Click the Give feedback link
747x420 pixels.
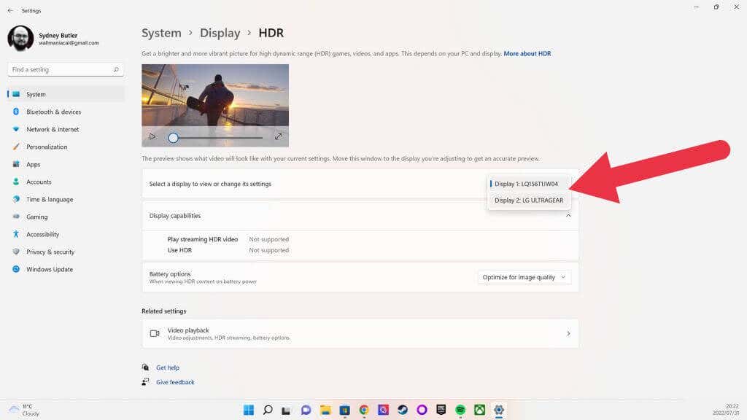(x=175, y=381)
